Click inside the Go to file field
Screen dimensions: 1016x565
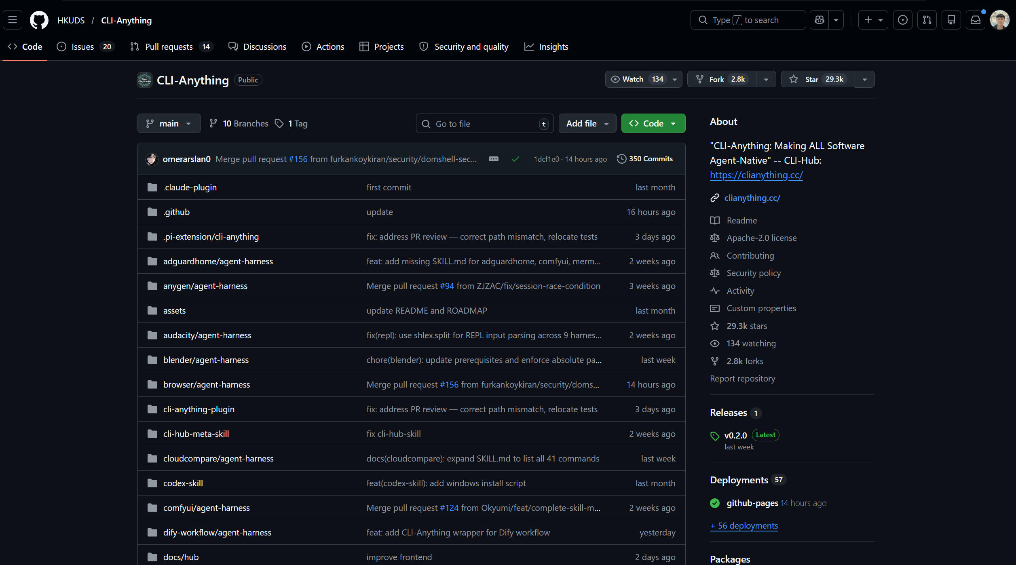click(x=477, y=123)
